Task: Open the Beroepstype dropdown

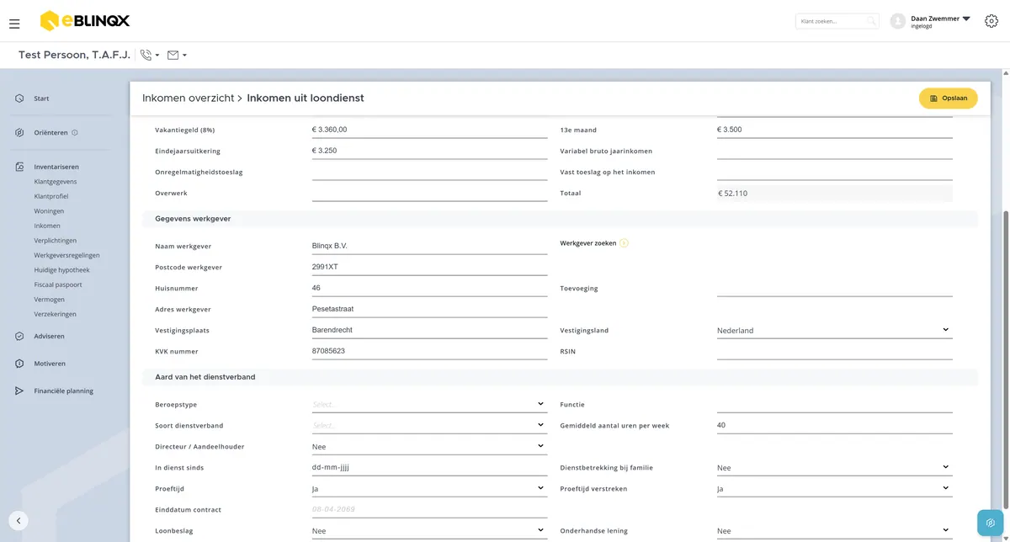Action: [429, 405]
